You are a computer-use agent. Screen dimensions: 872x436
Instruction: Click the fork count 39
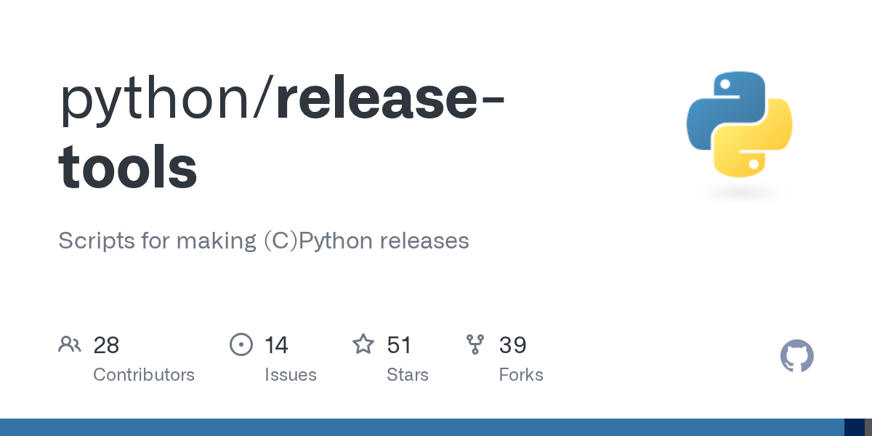click(x=512, y=345)
